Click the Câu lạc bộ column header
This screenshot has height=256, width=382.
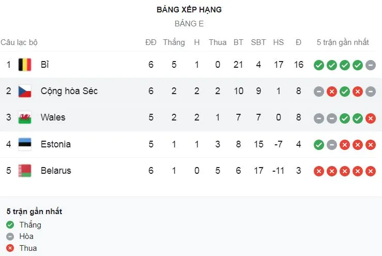tap(19, 42)
